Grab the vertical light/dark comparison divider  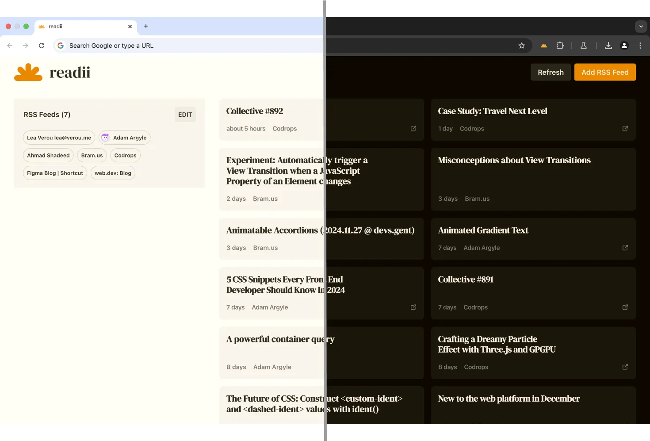325,221
